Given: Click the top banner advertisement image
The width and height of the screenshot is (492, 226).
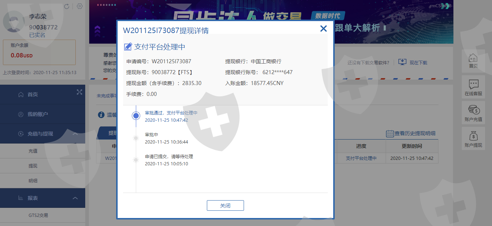Looking at the screenshot, I should point(271,22).
